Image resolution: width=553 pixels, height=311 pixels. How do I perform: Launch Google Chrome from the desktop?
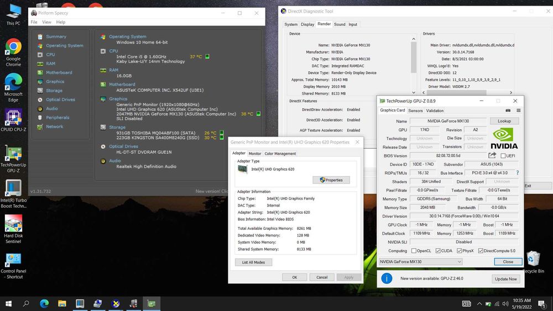point(13,52)
